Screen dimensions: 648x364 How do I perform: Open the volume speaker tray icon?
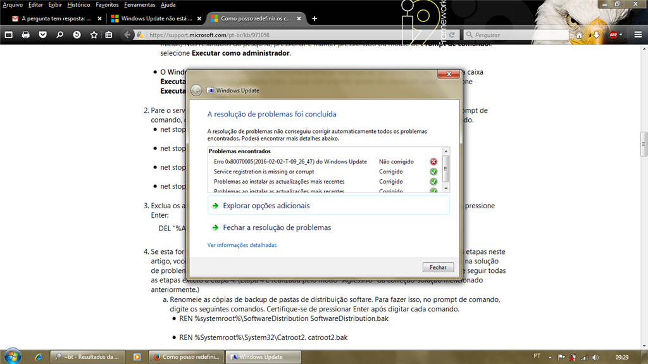(x=595, y=358)
